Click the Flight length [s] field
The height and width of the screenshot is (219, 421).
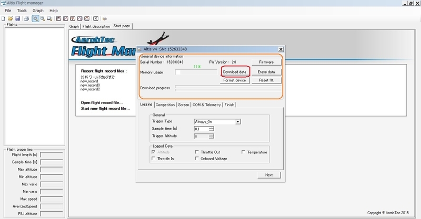pos(52,155)
